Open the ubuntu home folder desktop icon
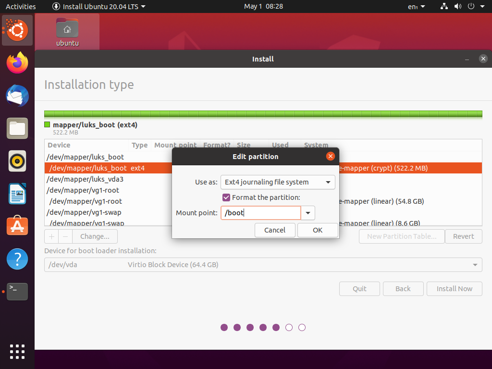The image size is (492, 369). [x=67, y=32]
